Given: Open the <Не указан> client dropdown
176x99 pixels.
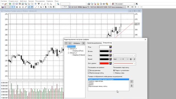Looking at the screenshot, I should pyautogui.click(x=125, y=4).
